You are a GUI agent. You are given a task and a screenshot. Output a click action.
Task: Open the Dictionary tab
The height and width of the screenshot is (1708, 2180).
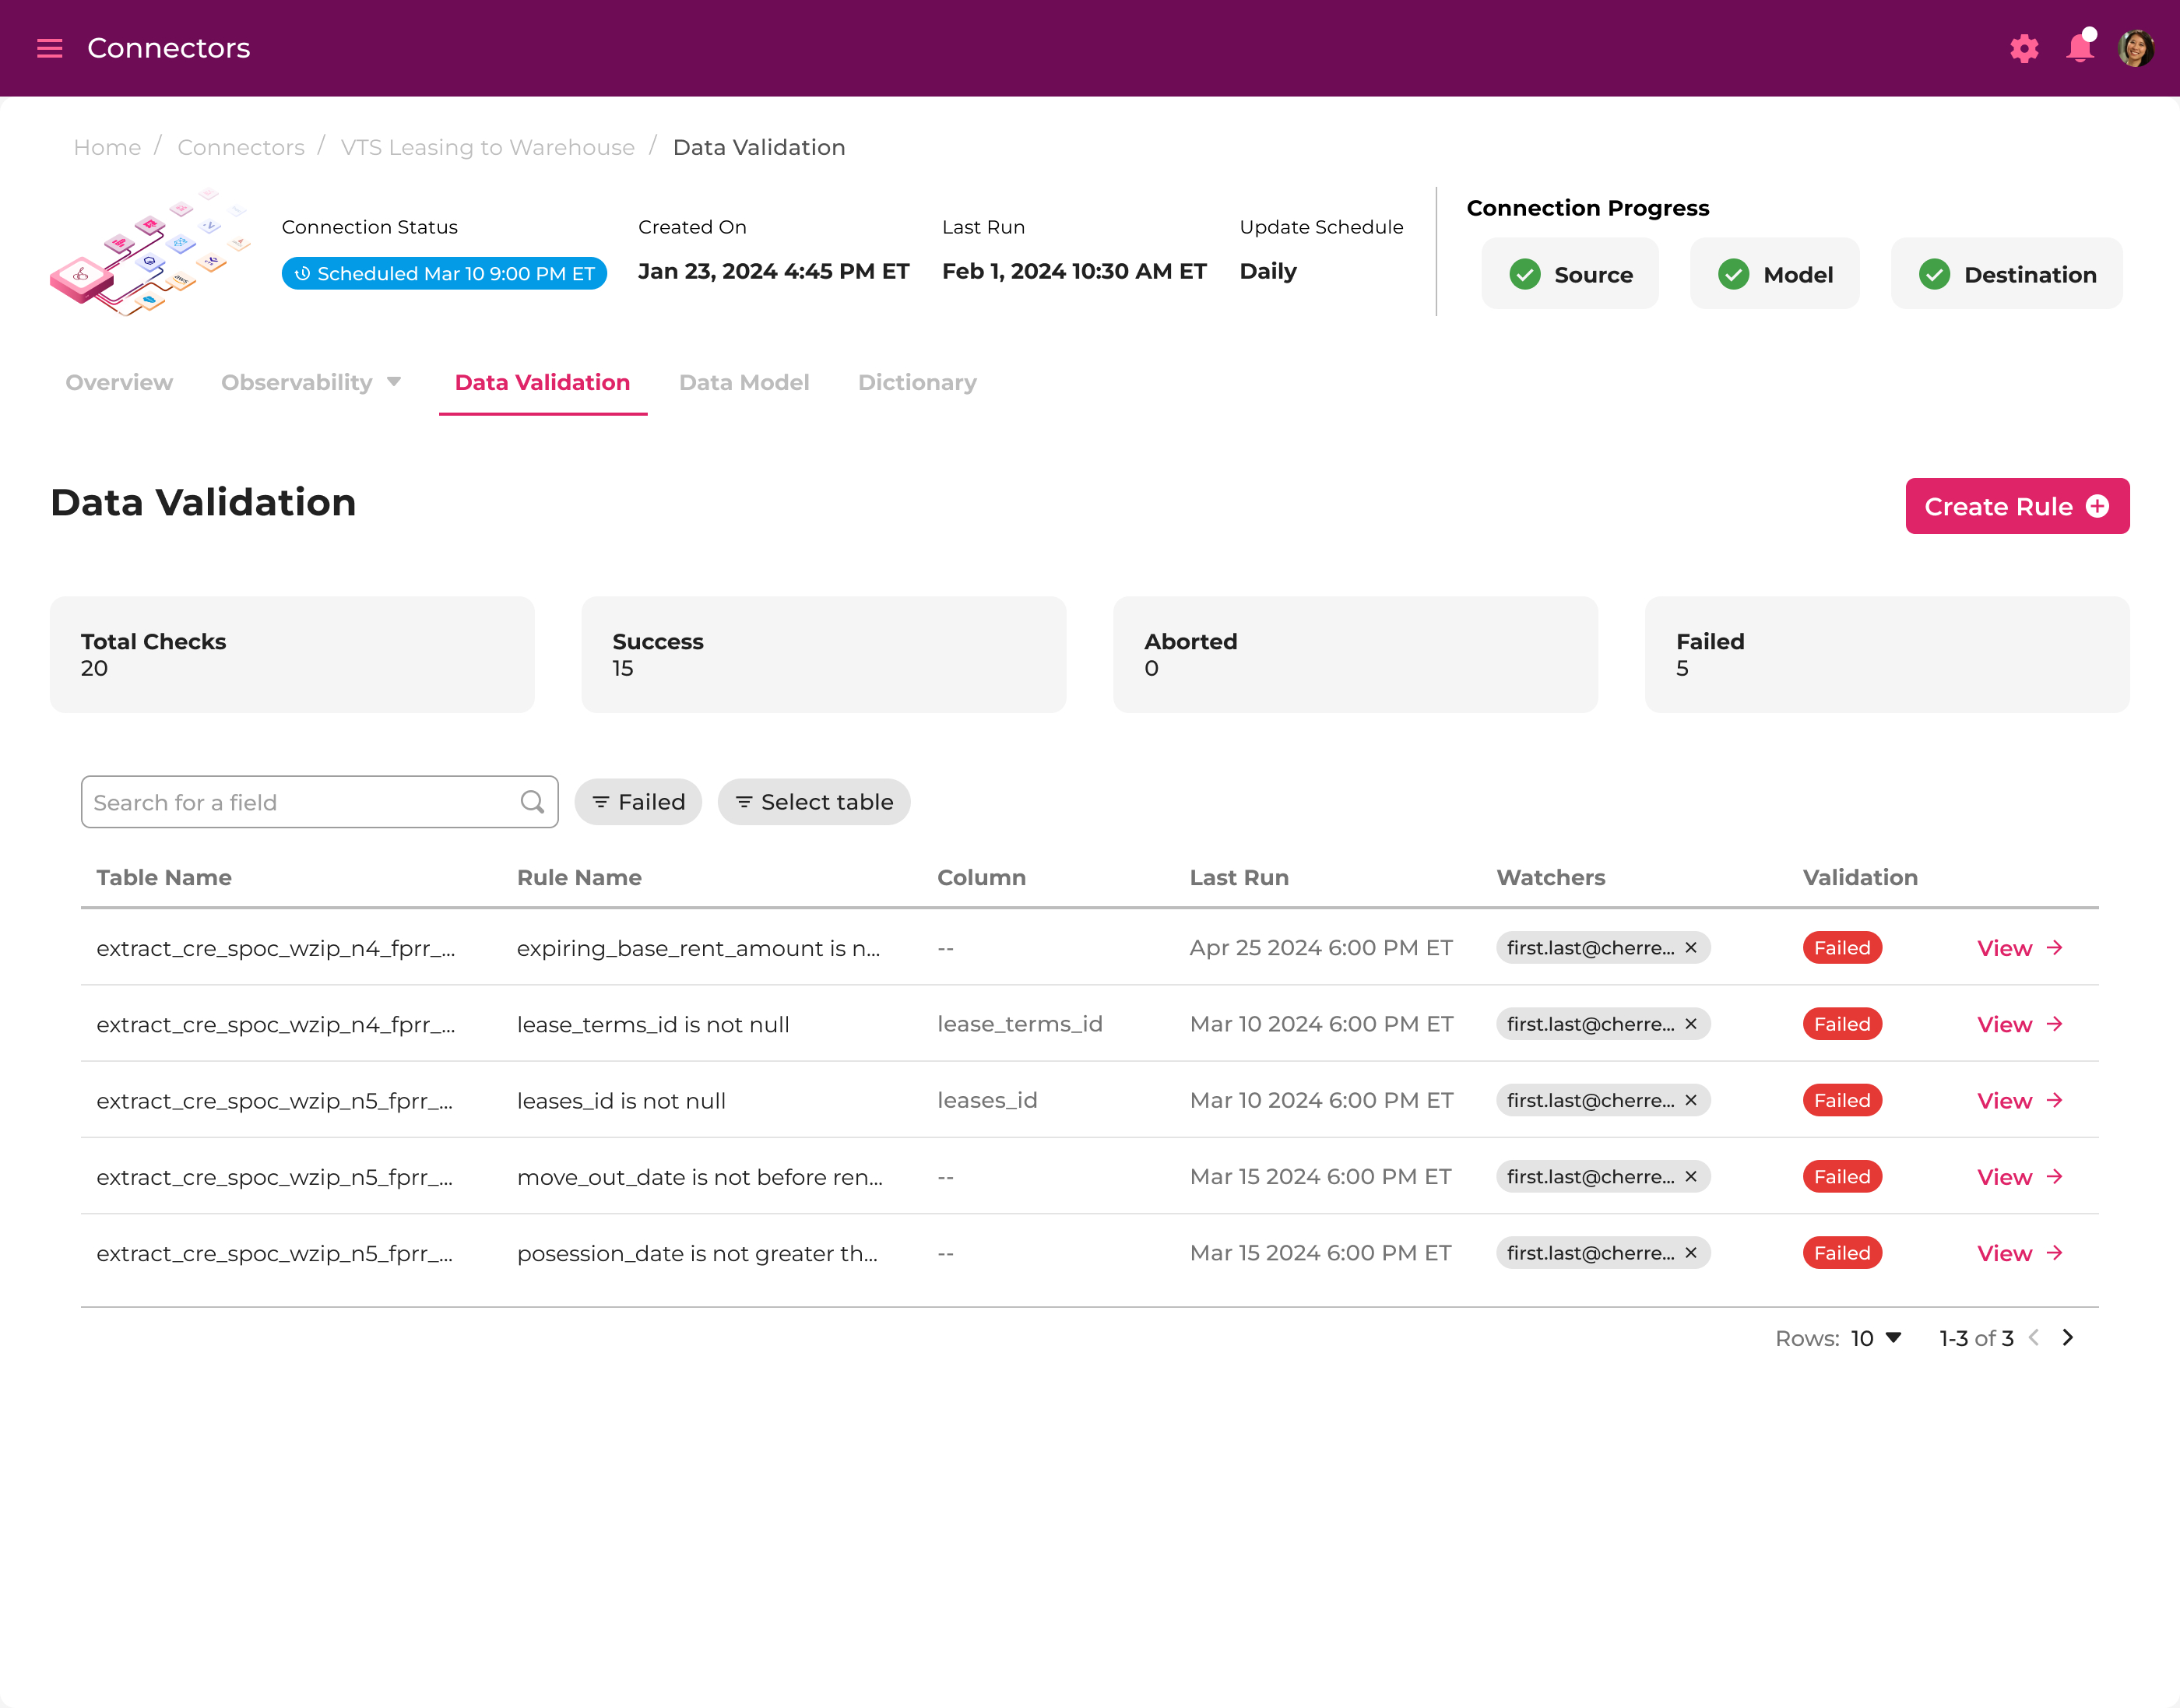click(917, 382)
